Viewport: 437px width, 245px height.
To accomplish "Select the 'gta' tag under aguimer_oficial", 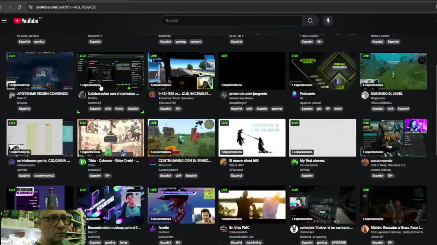I will [319, 109].
